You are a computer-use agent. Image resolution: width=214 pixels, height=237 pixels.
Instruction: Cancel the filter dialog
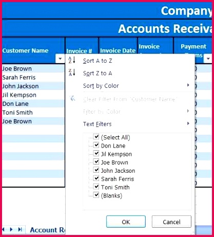coord(171,222)
